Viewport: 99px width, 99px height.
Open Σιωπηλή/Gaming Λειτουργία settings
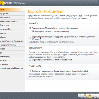12,41
